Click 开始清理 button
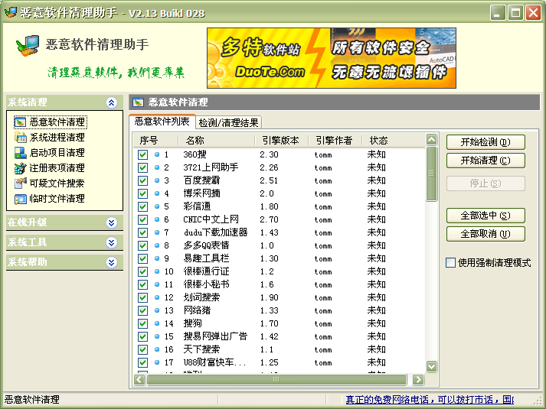Viewport: 546px width, 409px height. (x=486, y=161)
